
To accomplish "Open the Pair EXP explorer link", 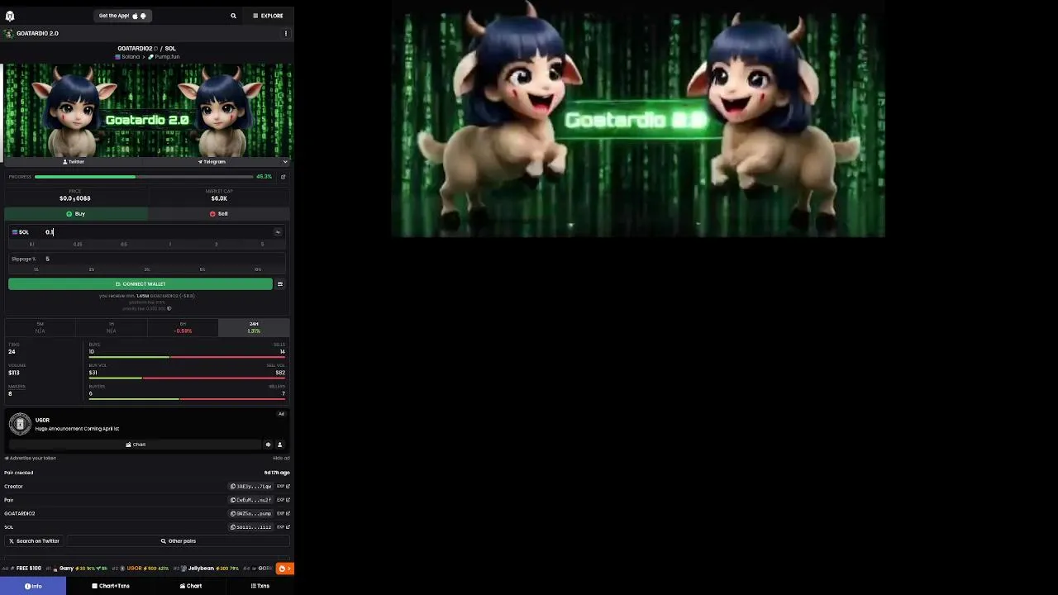I will pos(283,500).
